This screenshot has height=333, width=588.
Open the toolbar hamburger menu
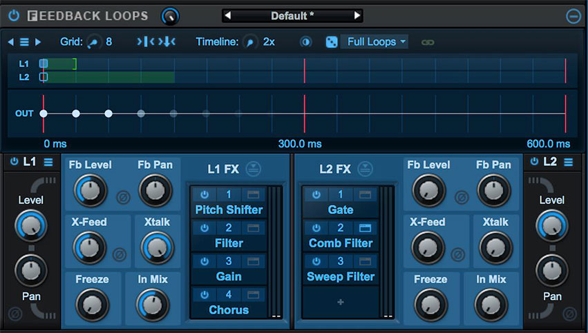24,42
